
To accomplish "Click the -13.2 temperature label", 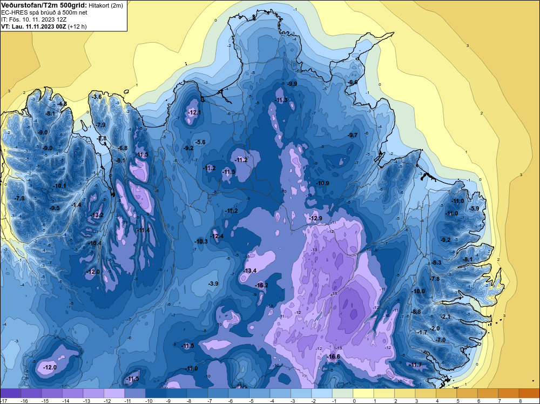I will pos(97,216).
